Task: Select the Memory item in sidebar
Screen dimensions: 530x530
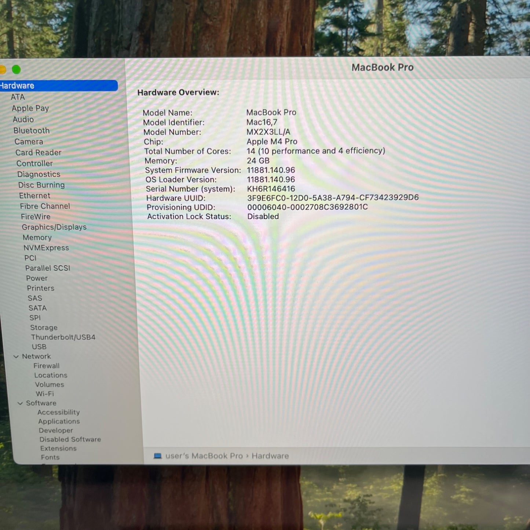Action: (x=37, y=237)
